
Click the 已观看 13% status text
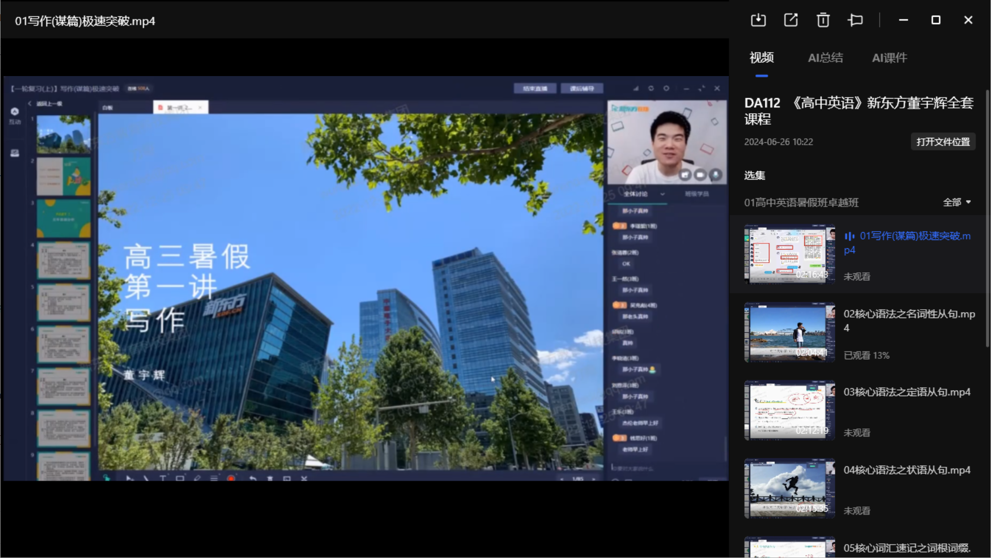click(866, 355)
